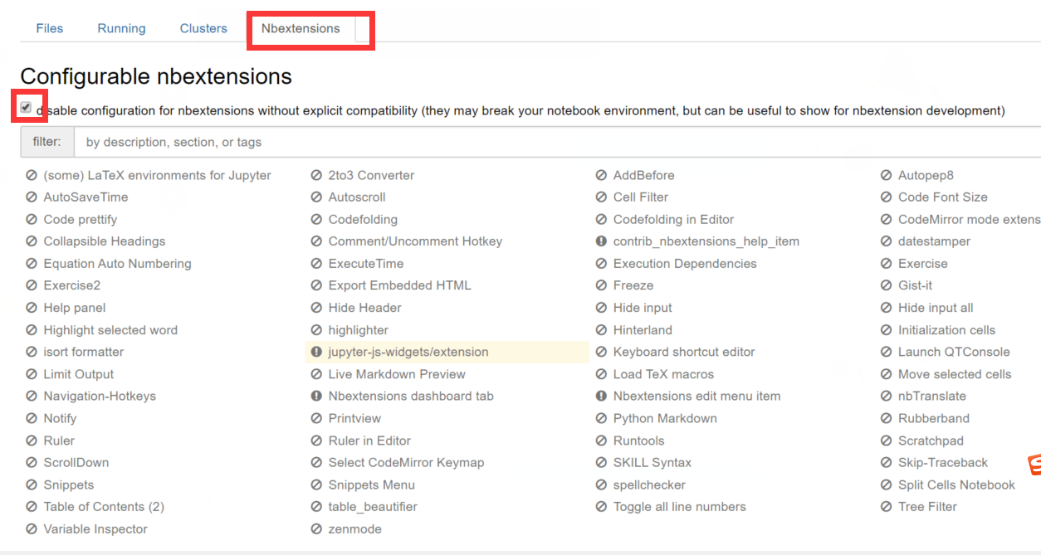1041x555 pixels.
Task: Select the AutoSaveTime extension
Action: (x=86, y=197)
